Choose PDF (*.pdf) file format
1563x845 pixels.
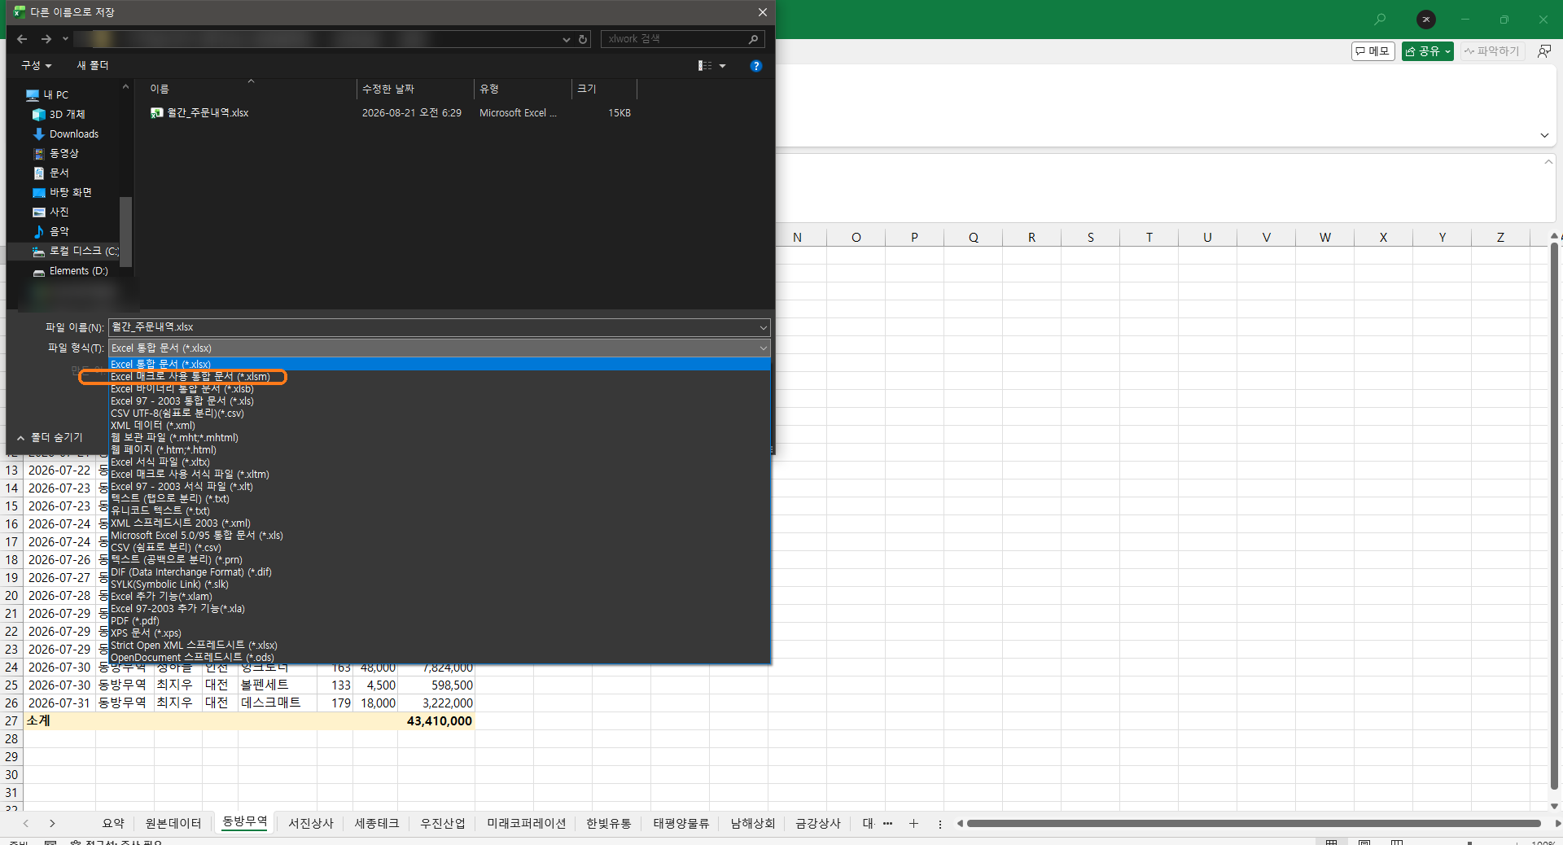135,621
